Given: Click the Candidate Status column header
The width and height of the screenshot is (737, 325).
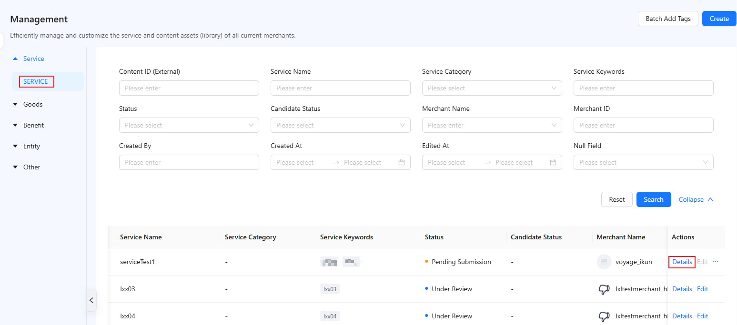Looking at the screenshot, I should click(x=536, y=237).
